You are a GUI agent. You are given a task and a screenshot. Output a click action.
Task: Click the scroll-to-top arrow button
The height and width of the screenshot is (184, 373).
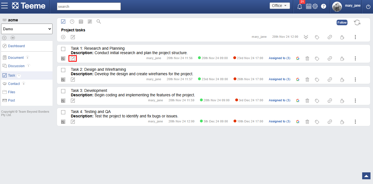(x=366, y=176)
